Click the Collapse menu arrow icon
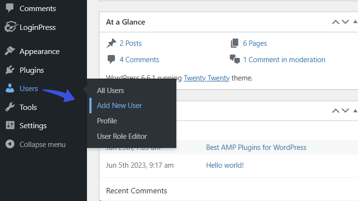Viewport: 358px width, 201px height. 10,144
